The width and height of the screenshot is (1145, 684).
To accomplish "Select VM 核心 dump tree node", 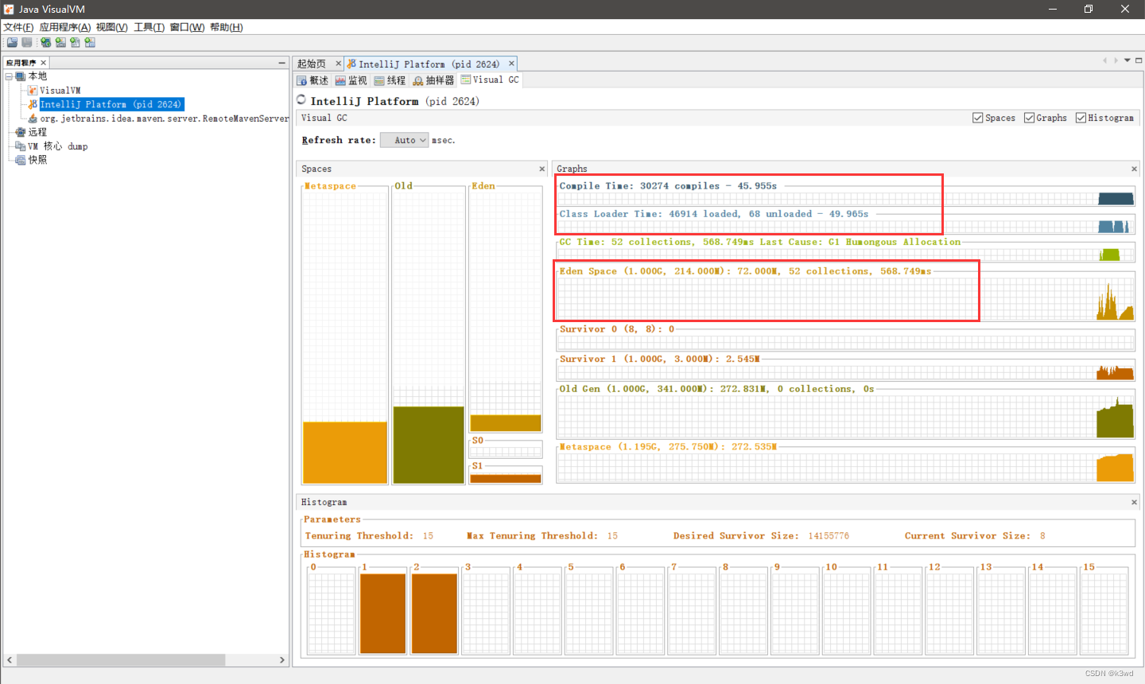I will pos(58,146).
